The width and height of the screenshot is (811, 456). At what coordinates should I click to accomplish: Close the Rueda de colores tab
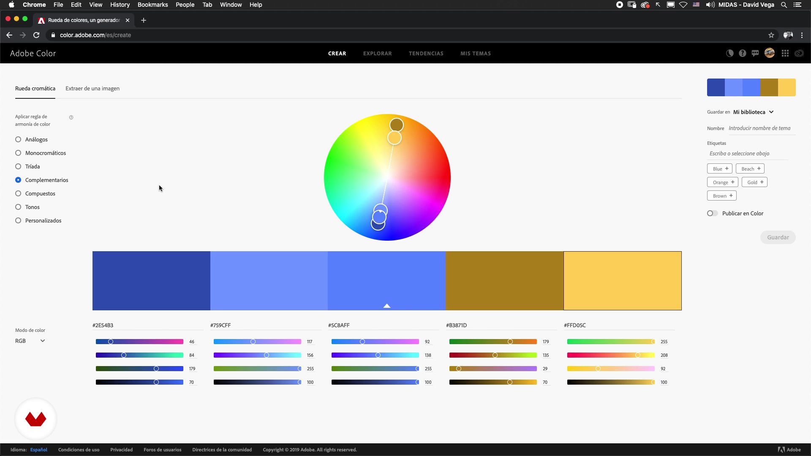pyautogui.click(x=128, y=20)
